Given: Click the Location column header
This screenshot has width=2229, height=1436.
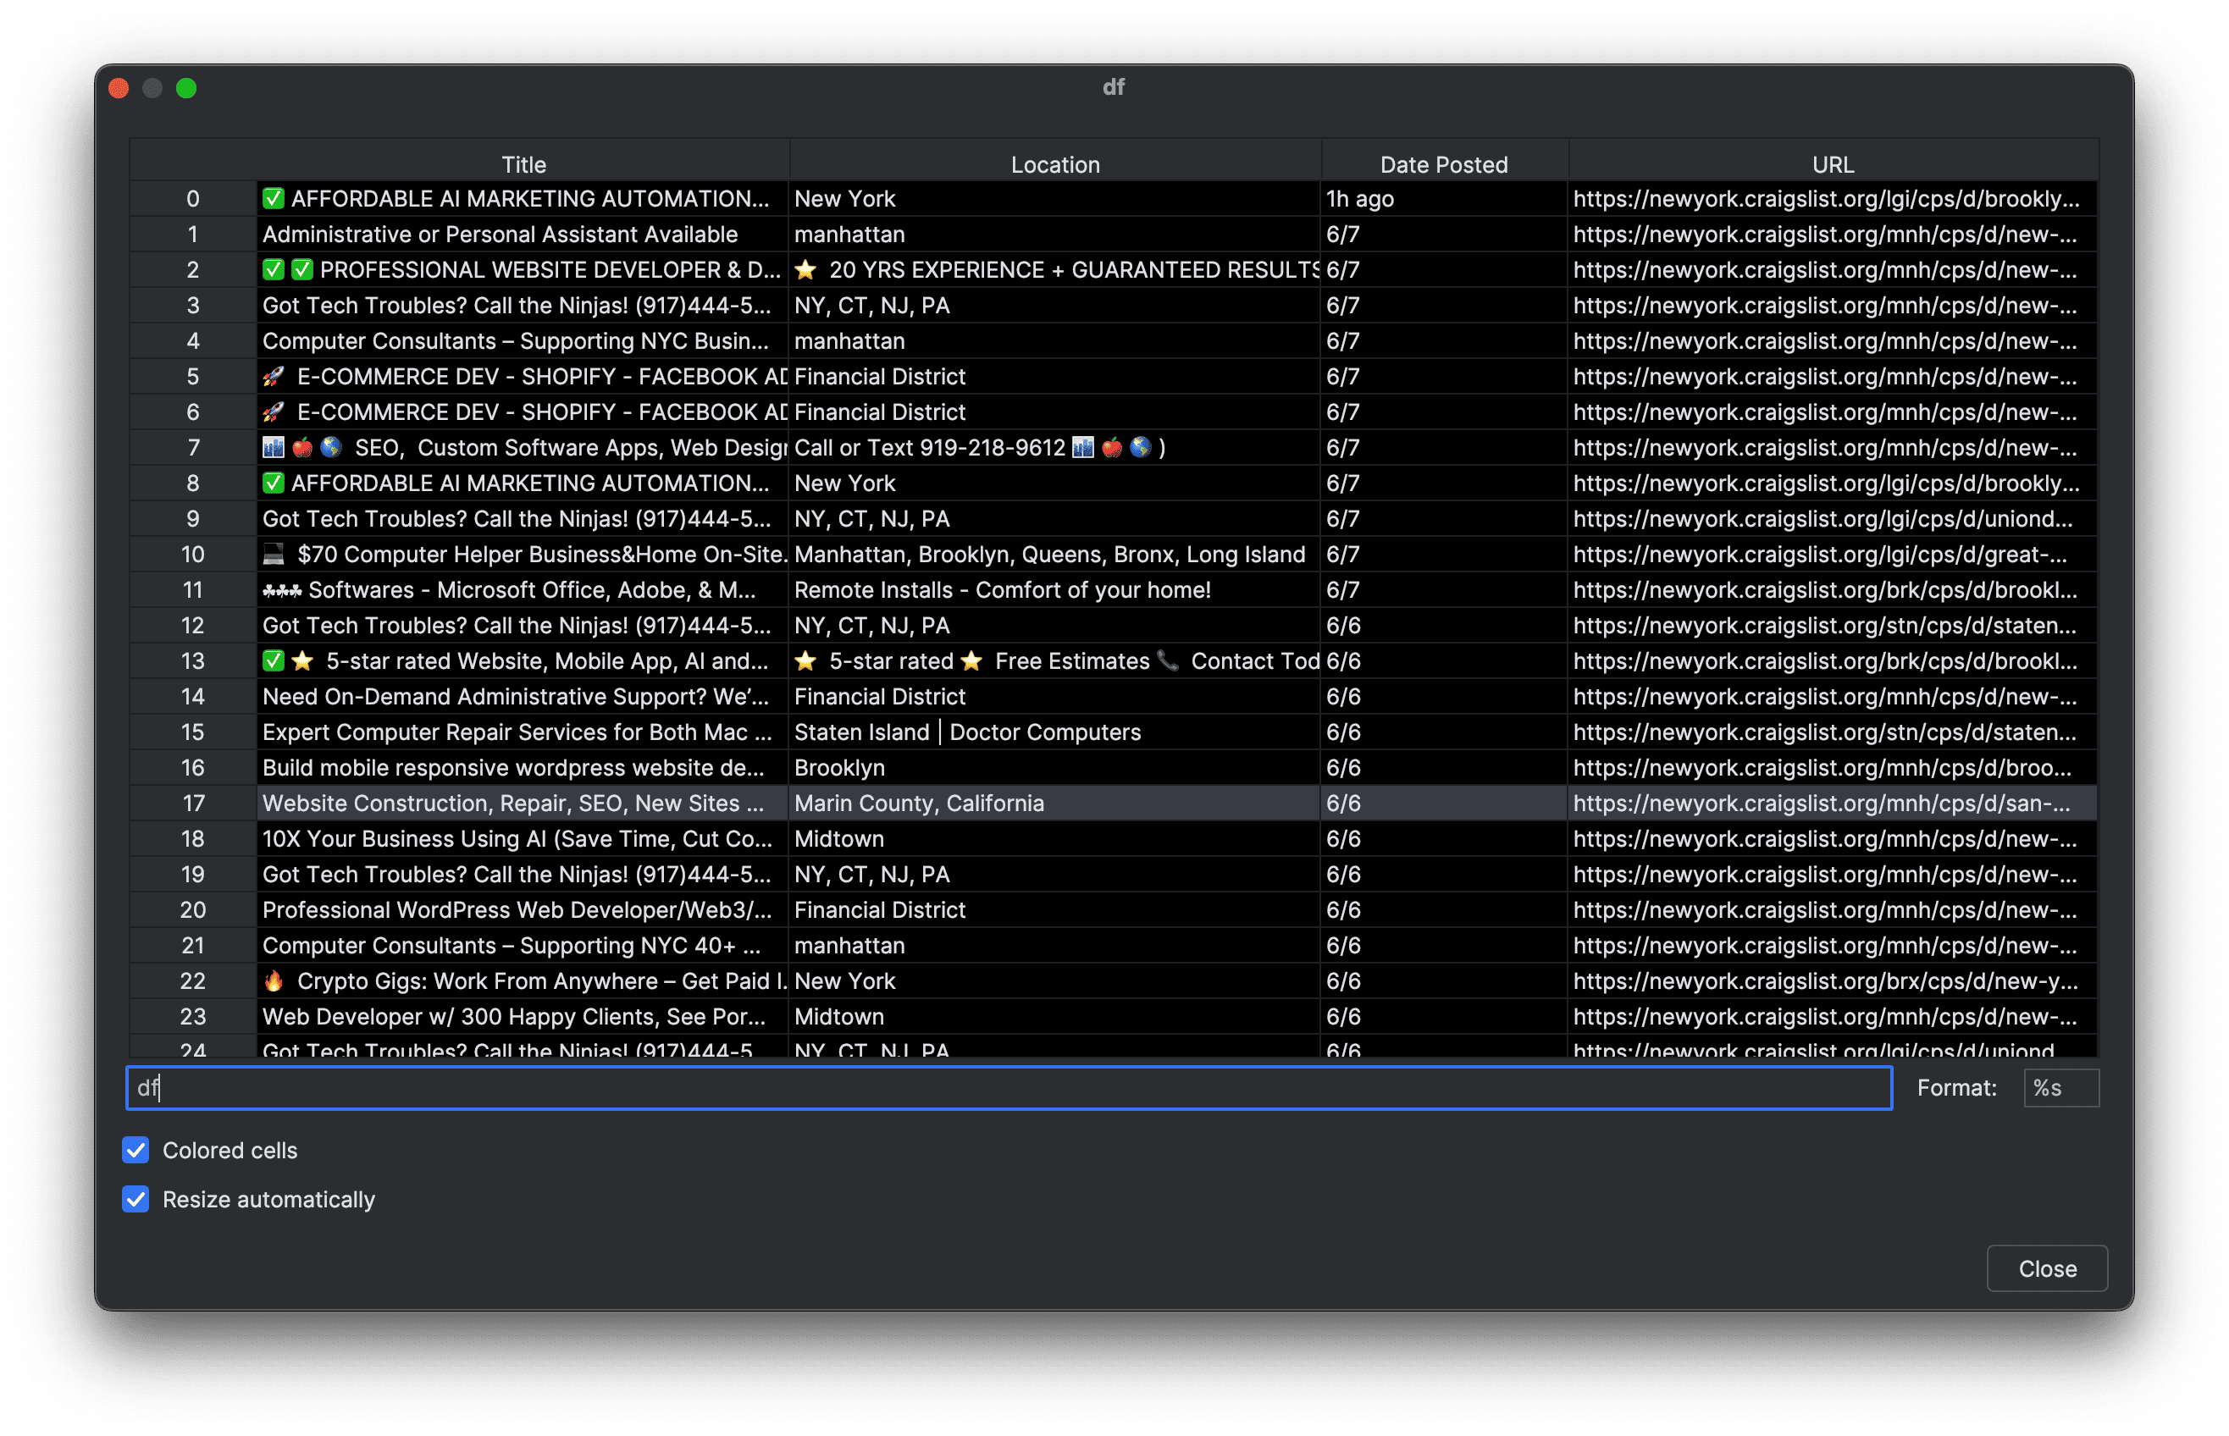Looking at the screenshot, I should point(1055,164).
